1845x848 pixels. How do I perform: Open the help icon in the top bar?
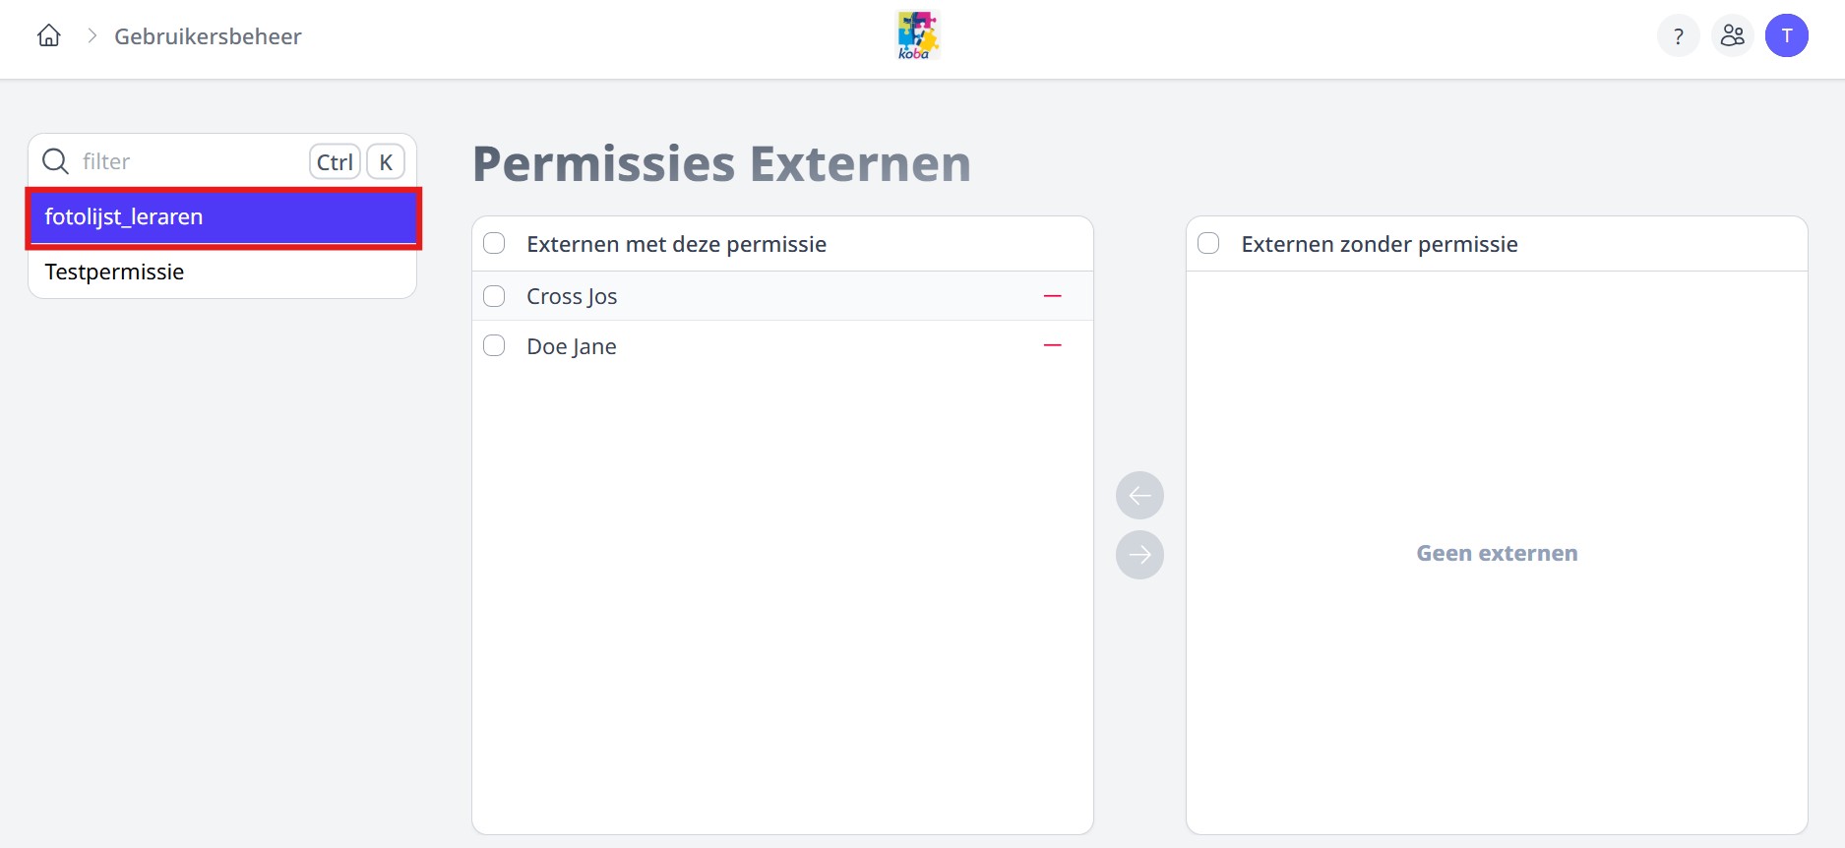pos(1678,35)
